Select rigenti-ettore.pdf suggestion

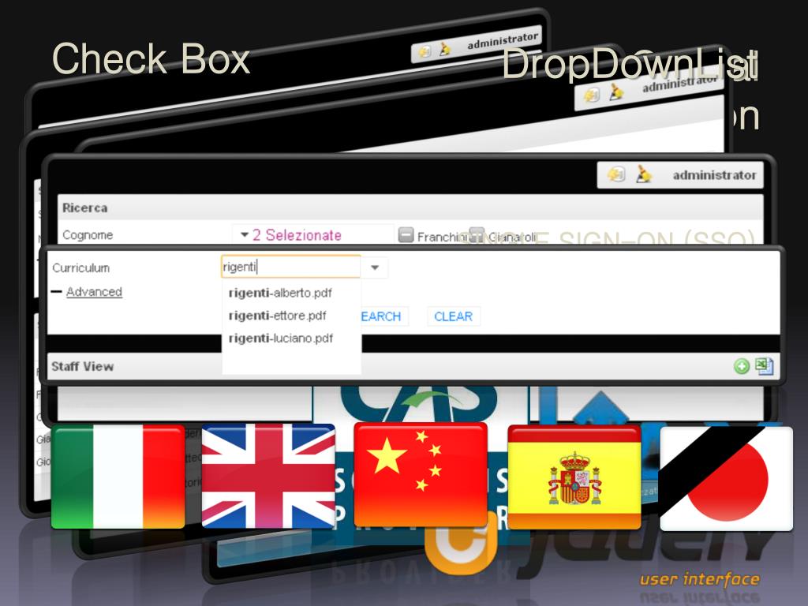click(277, 316)
